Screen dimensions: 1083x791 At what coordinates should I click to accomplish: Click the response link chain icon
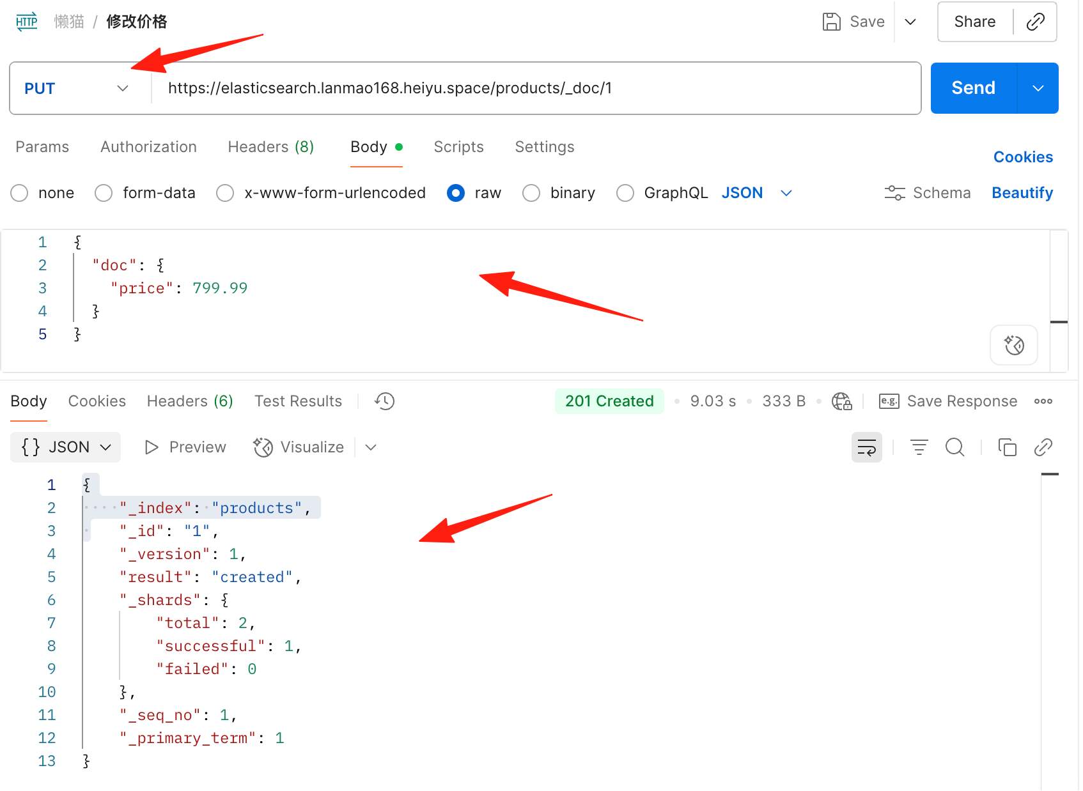1043,447
